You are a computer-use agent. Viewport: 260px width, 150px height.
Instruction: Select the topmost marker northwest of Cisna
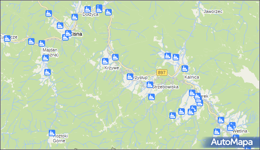tap(49, 13)
